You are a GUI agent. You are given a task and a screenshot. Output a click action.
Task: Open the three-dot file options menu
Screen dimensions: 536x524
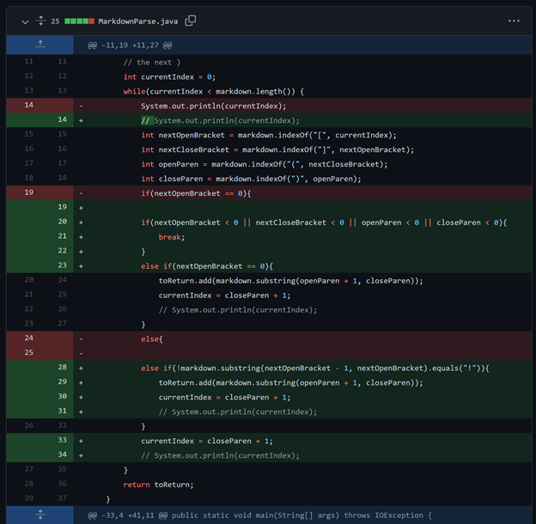(x=514, y=21)
